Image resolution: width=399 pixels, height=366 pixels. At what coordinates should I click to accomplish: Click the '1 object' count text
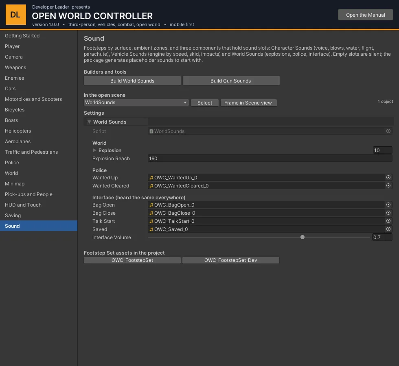click(x=385, y=101)
